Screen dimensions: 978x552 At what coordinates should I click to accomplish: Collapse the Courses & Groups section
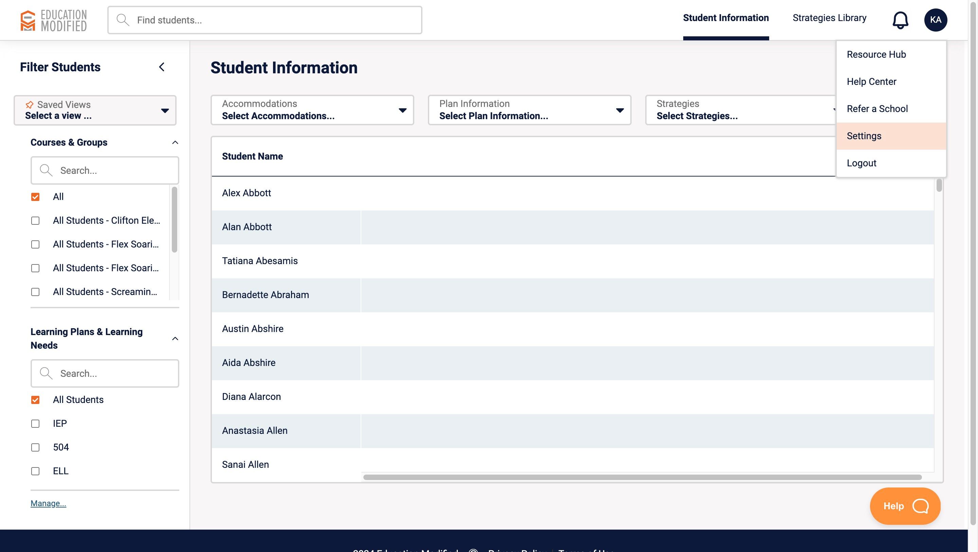[x=175, y=142]
